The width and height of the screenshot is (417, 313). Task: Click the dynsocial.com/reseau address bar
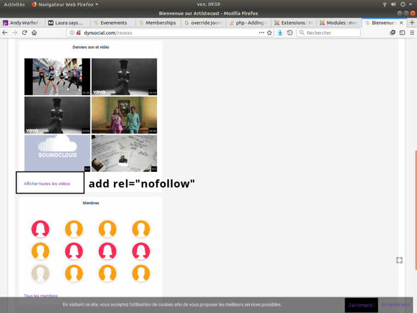click(x=170, y=33)
